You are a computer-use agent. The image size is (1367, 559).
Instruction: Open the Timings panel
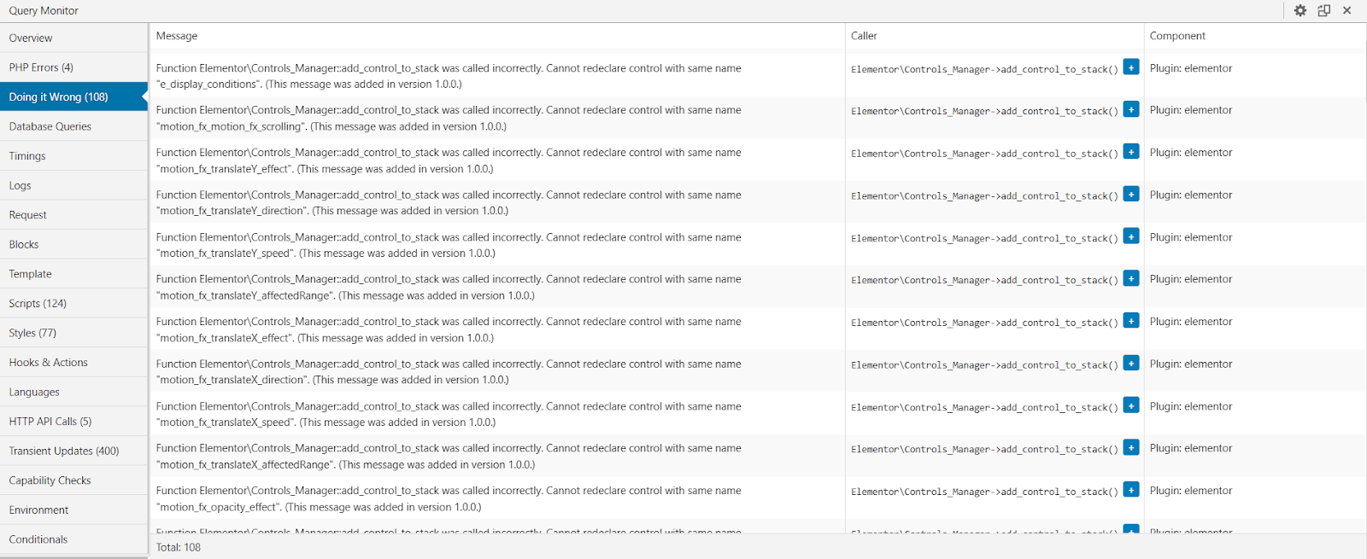[x=27, y=156]
